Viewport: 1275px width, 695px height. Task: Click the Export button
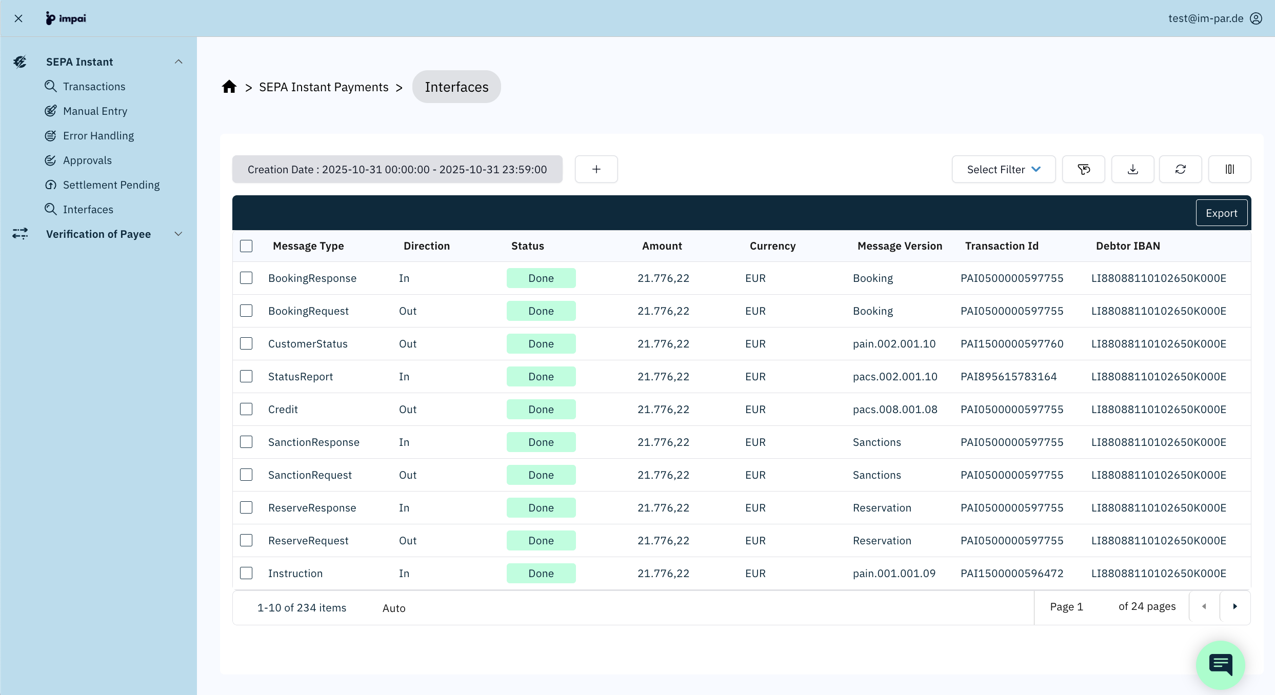coord(1221,213)
